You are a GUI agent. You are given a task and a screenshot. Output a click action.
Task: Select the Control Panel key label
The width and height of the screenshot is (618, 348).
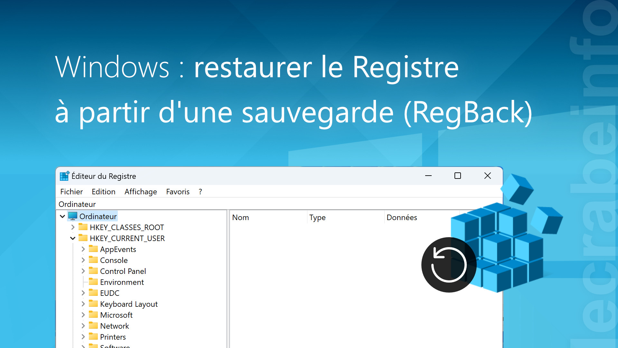[123, 271]
